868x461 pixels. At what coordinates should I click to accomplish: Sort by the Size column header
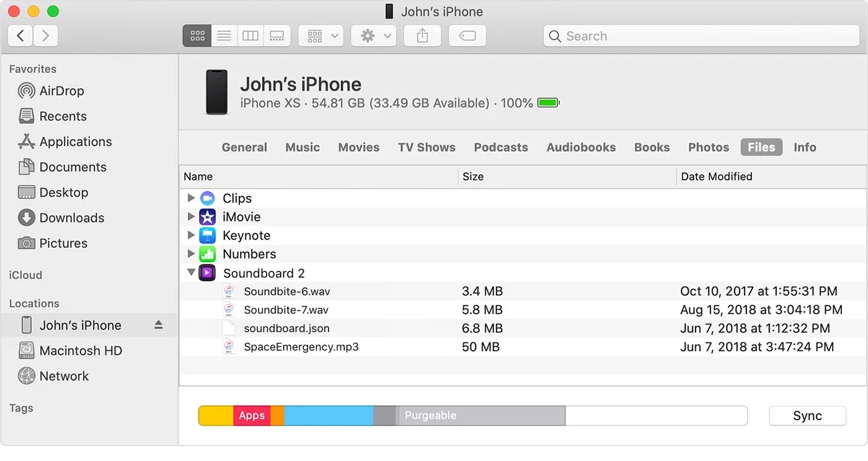click(567, 177)
